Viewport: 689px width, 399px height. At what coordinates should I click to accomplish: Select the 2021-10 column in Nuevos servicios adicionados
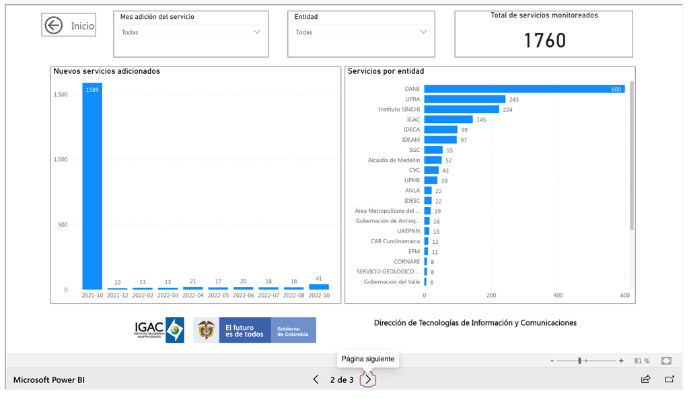(92, 188)
